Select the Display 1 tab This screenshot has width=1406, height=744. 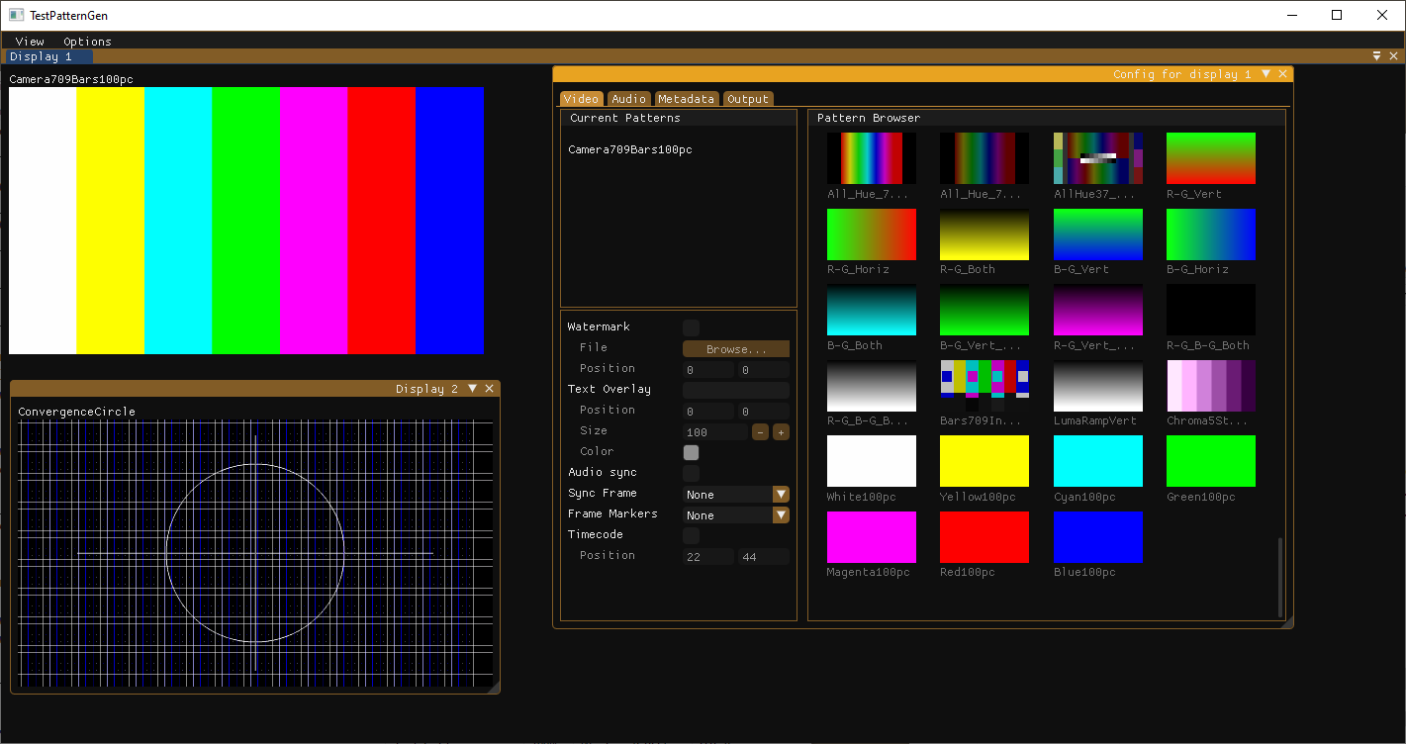(47, 56)
